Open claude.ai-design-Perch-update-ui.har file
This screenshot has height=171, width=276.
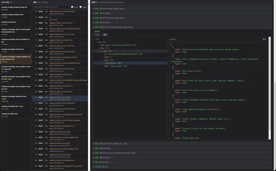pyautogui.click(x=16, y=42)
